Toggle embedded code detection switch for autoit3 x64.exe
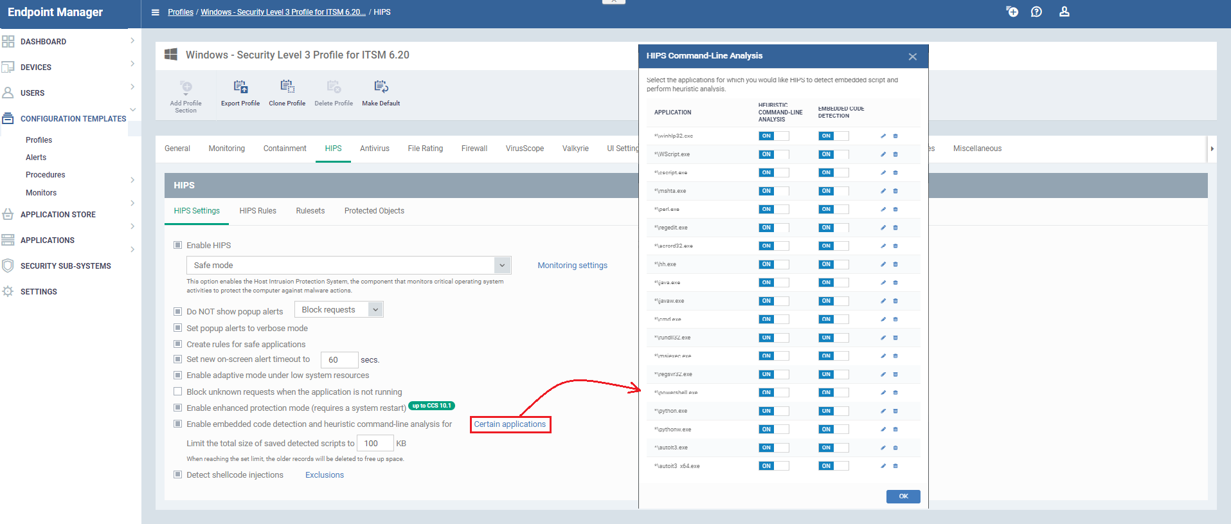Viewport: 1231px width, 524px height. coord(834,466)
